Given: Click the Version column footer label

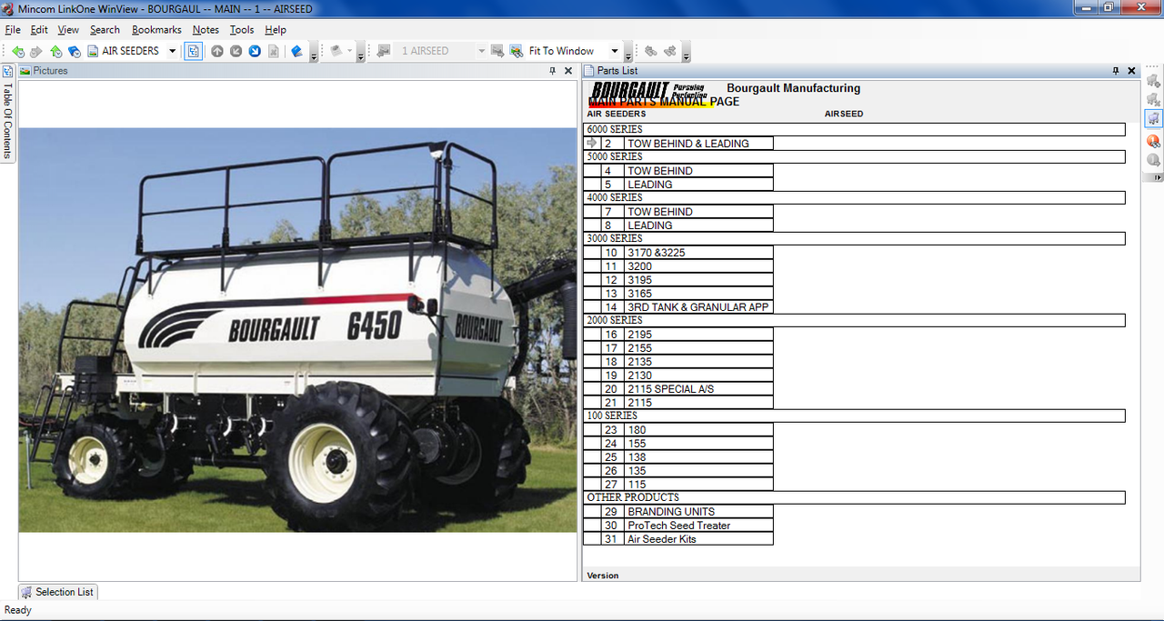Looking at the screenshot, I should pyautogui.click(x=603, y=576).
